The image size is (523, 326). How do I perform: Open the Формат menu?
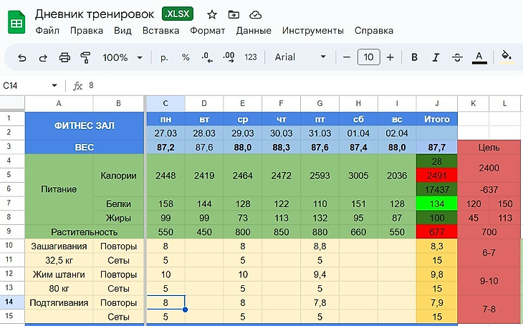pos(207,31)
